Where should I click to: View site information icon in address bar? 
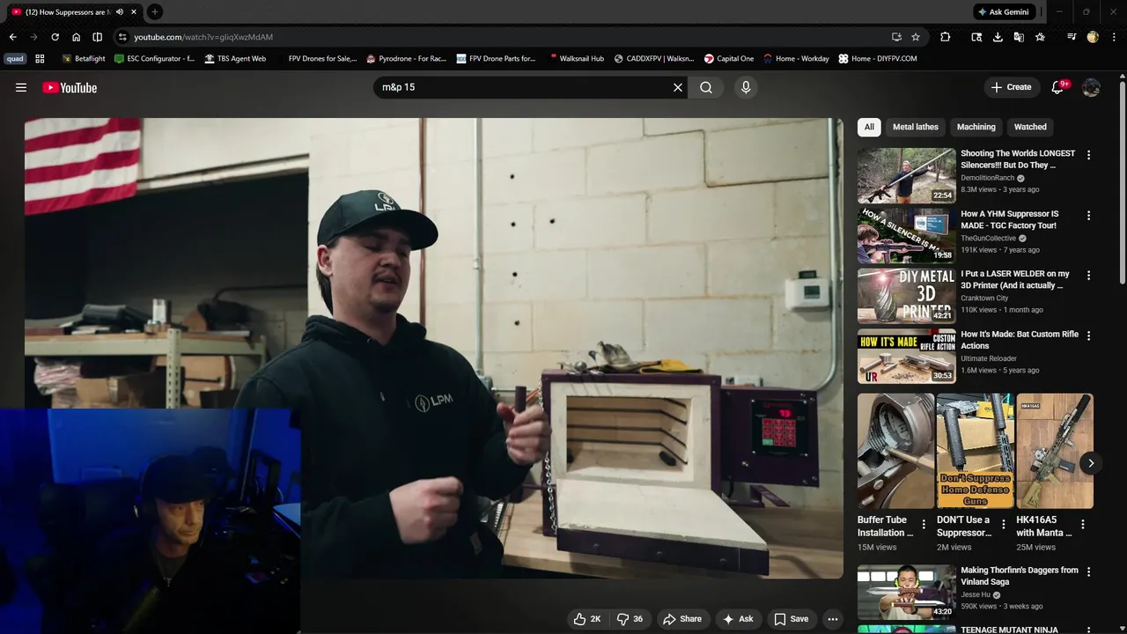[122, 37]
